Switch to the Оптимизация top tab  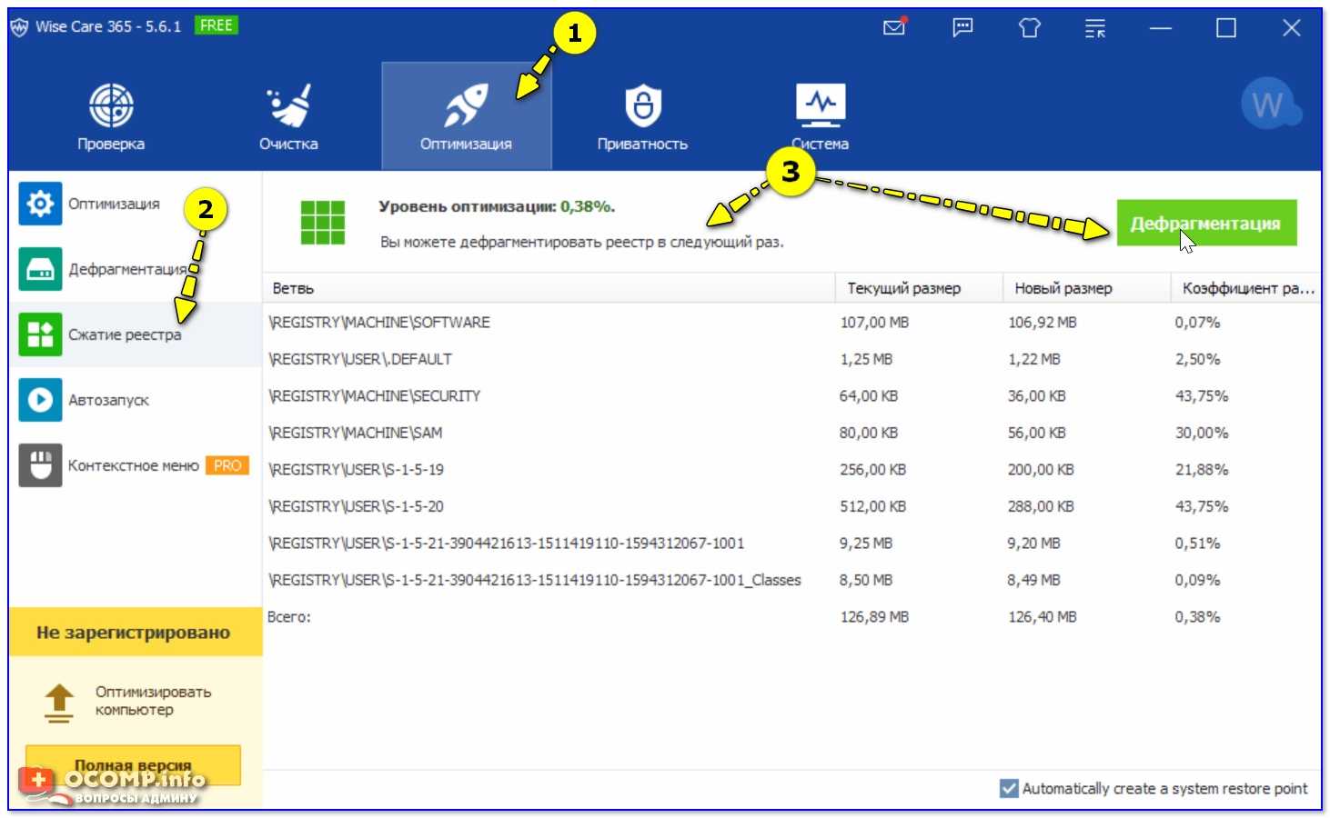(466, 116)
